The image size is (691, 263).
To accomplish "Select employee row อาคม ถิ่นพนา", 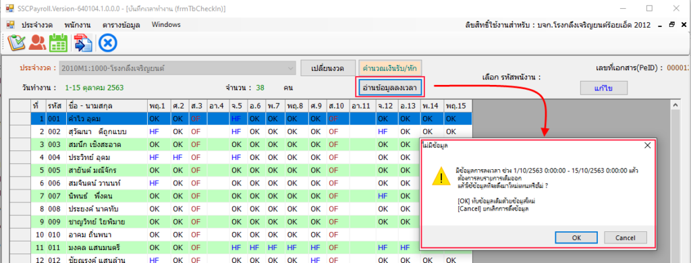I will pos(241,235).
